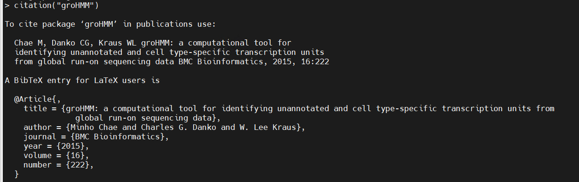Click the 'number = {222}' line
The image size is (579, 182).
point(59,165)
